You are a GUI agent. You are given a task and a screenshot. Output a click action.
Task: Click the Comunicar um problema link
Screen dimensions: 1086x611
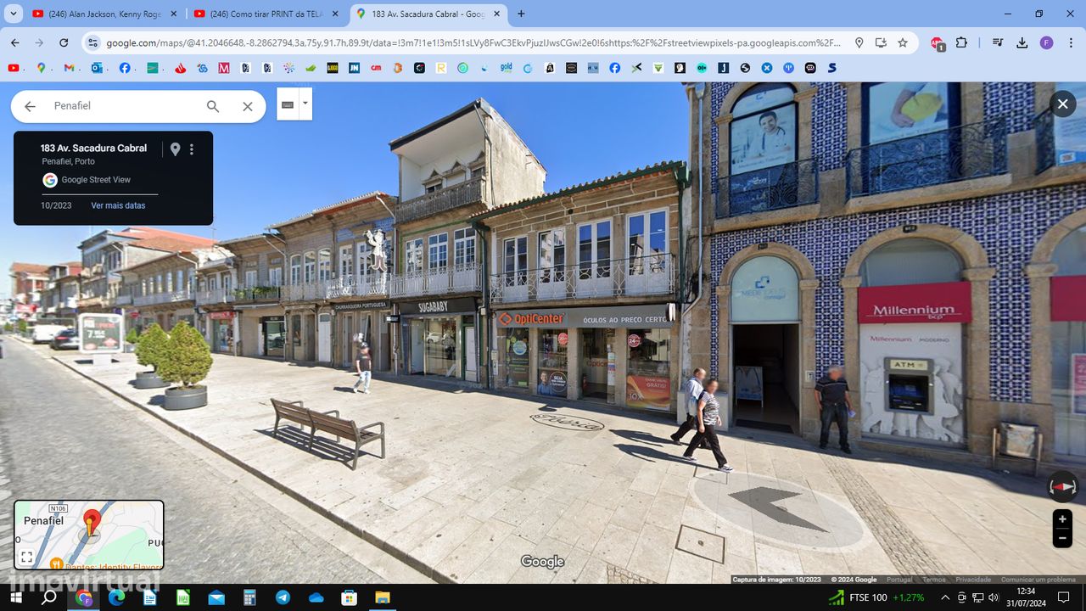point(1038,580)
